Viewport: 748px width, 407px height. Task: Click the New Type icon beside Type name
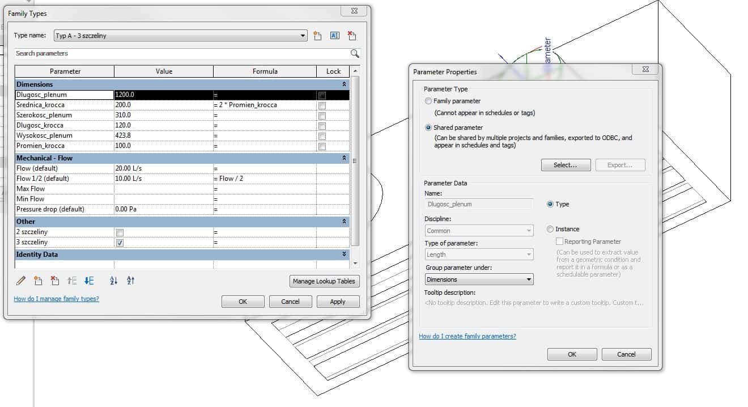318,36
